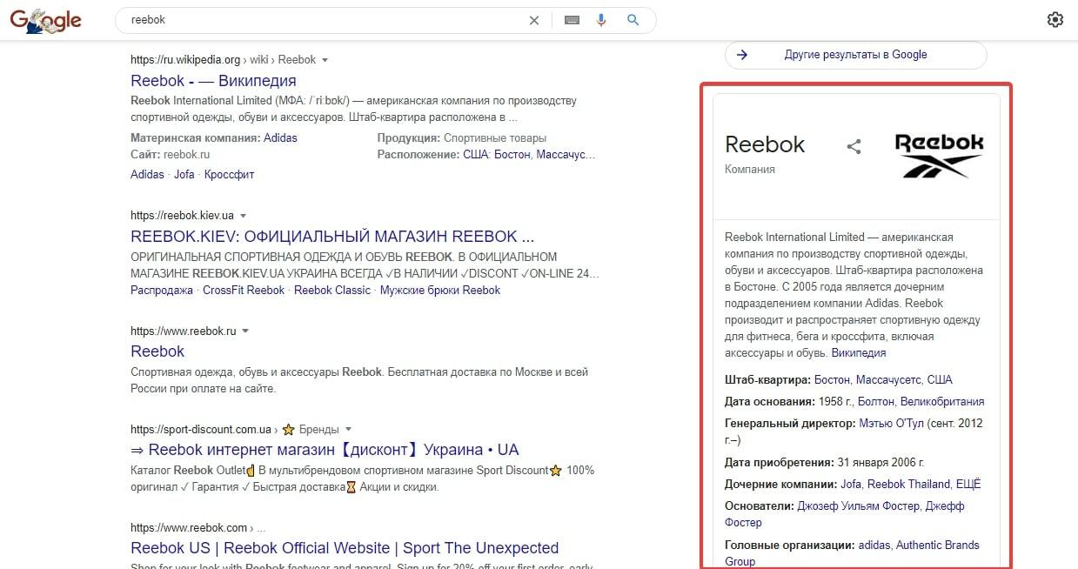Click Бостон headquarters link in panel

[x=832, y=379]
